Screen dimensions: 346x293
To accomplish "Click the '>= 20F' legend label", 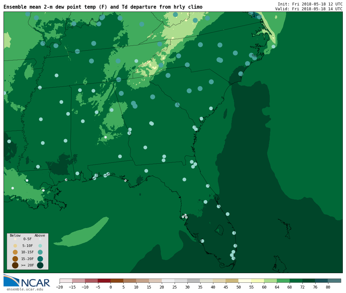I will pyautogui.click(x=28, y=265).
